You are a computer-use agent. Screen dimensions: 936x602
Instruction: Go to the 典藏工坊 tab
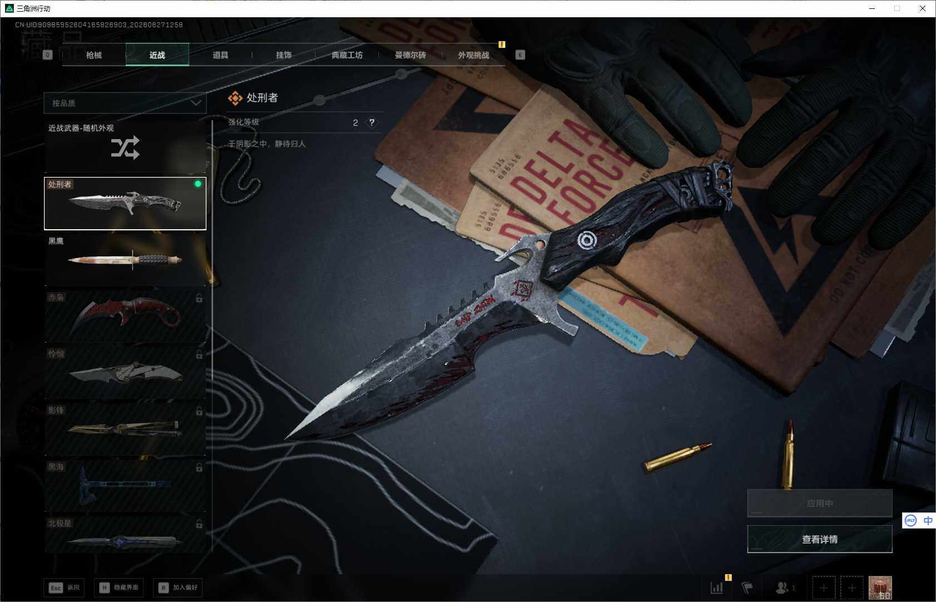tap(347, 55)
